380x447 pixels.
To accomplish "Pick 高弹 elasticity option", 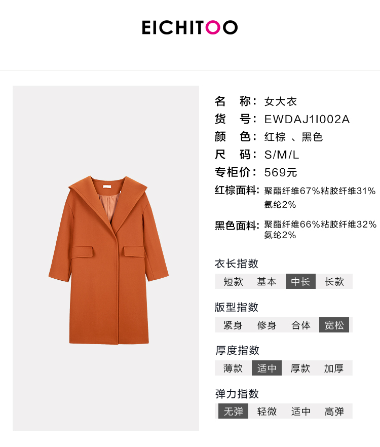I will click(334, 412).
